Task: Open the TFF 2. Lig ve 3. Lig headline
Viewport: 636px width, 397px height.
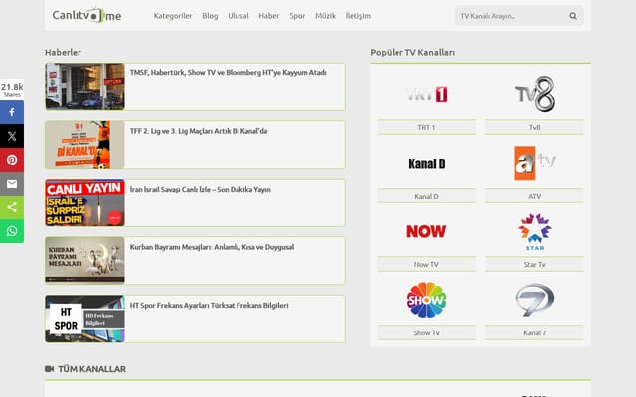Action: click(x=199, y=131)
